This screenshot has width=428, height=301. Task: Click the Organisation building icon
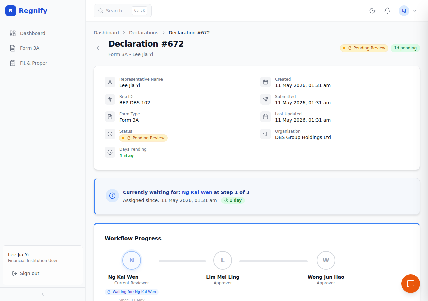click(265, 134)
